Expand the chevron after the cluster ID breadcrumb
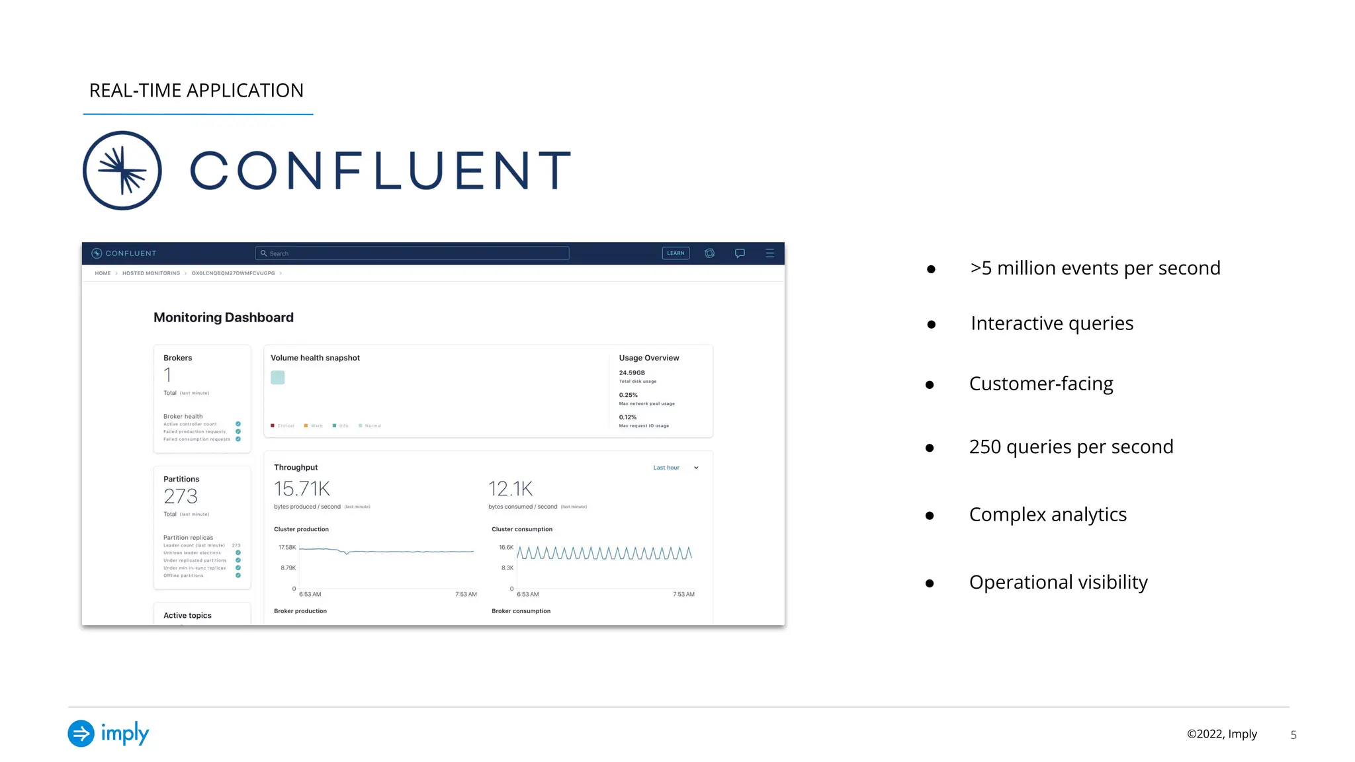 (281, 273)
